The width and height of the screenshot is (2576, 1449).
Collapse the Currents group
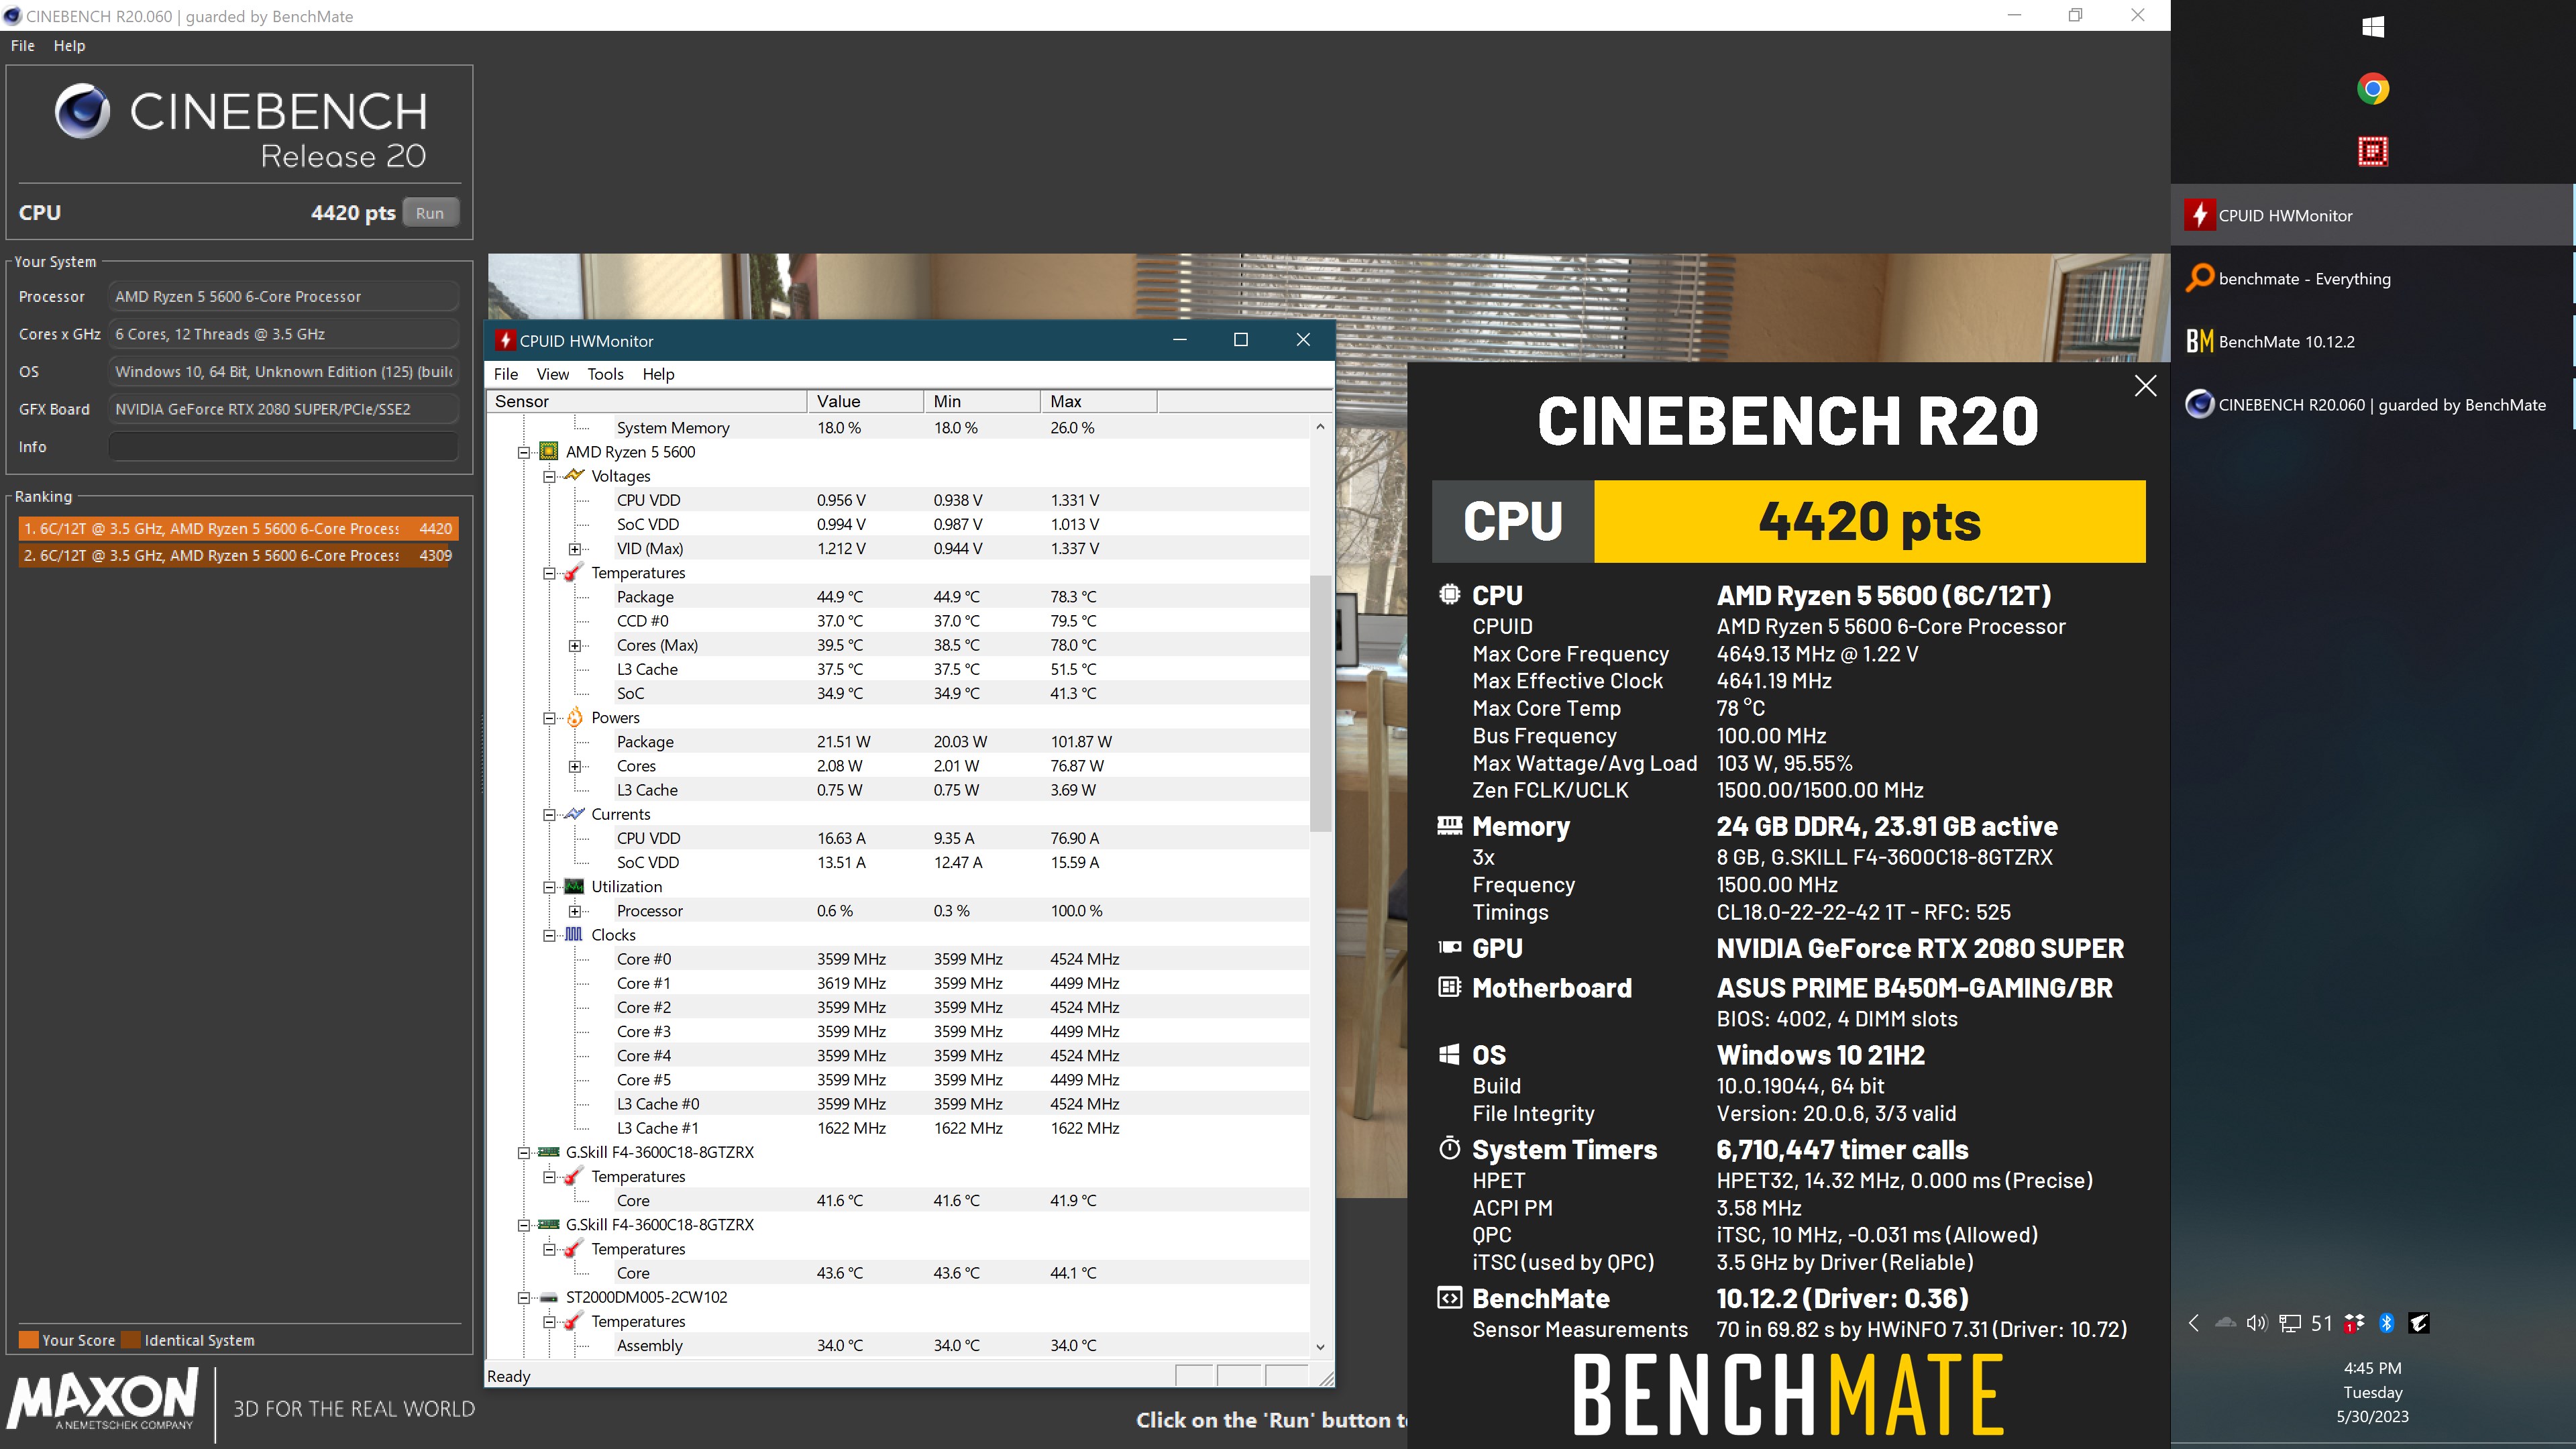point(549,814)
